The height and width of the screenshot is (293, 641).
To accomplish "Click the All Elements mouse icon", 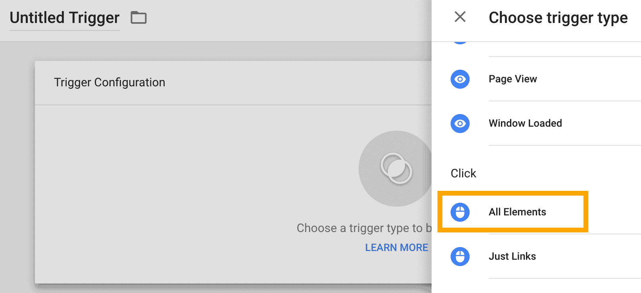I will 460,212.
